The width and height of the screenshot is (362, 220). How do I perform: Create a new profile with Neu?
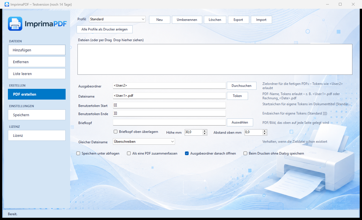pyautogui.click(x=160, y=20)
